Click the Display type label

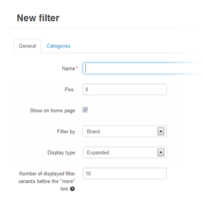point(61,152)
